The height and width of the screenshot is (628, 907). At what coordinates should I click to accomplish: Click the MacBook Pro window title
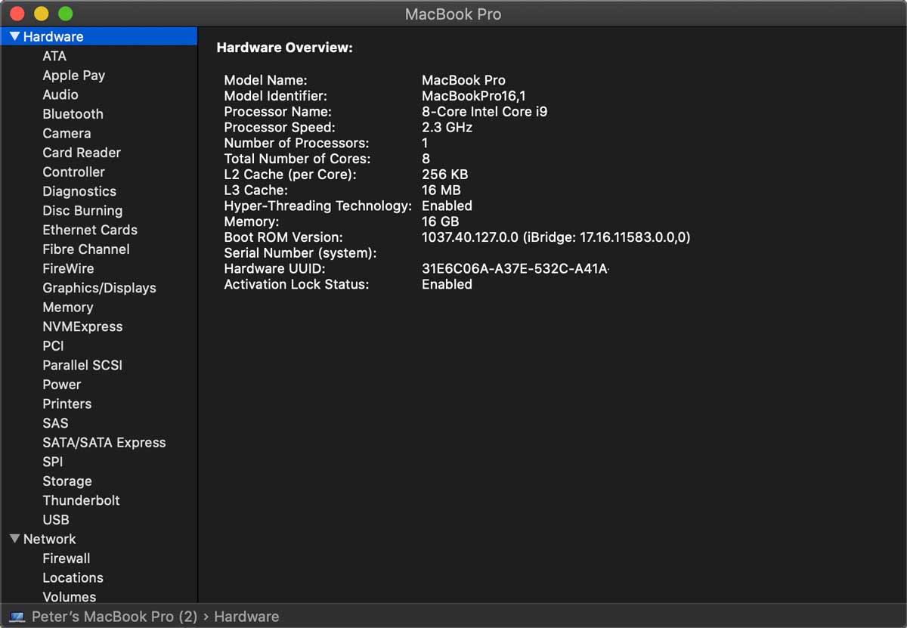click(453, 14)
